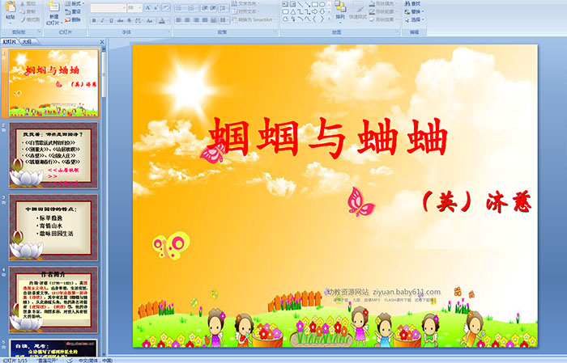Click the Convert to SmartArt button
567x363 pixels.
pos(253,19)
